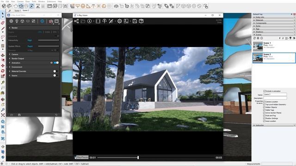Select the arrow Select tool

point(3,14)
